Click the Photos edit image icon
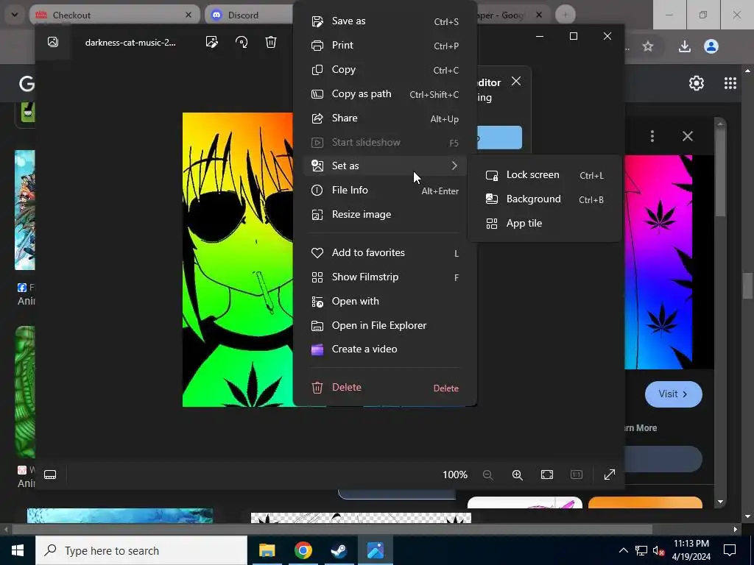 (x=211, y=42)
